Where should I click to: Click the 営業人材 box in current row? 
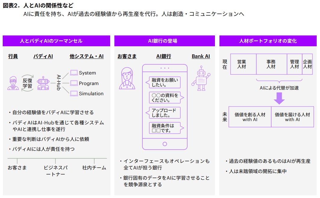[x=243, y=64]
